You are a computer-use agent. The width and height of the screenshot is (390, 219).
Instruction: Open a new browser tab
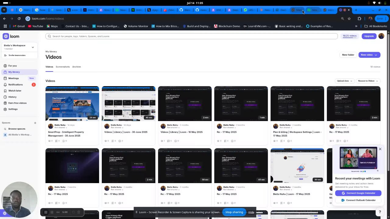point(356,10)
